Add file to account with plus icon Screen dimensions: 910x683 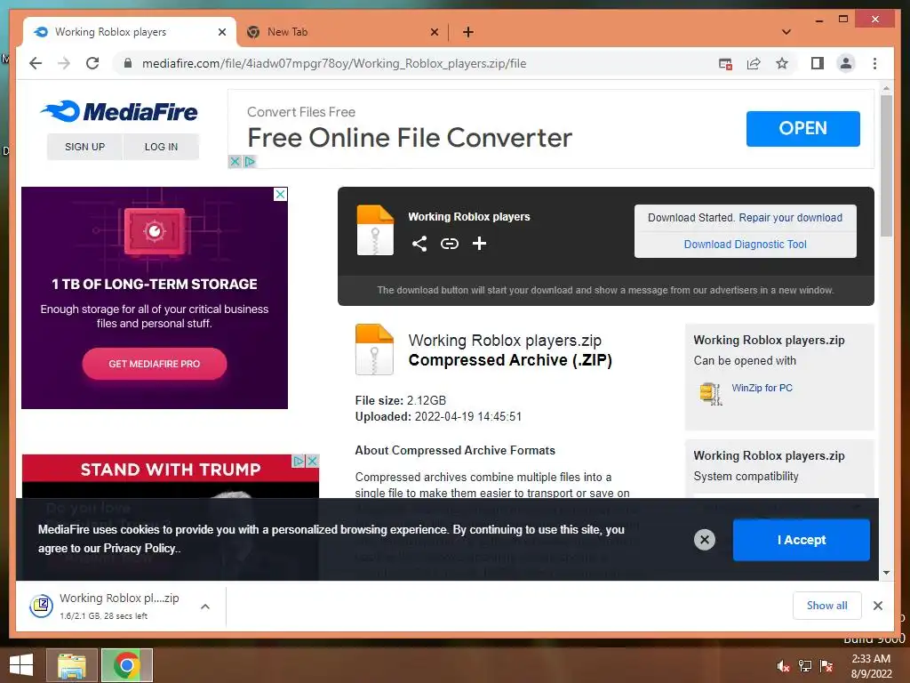(479, 244)
